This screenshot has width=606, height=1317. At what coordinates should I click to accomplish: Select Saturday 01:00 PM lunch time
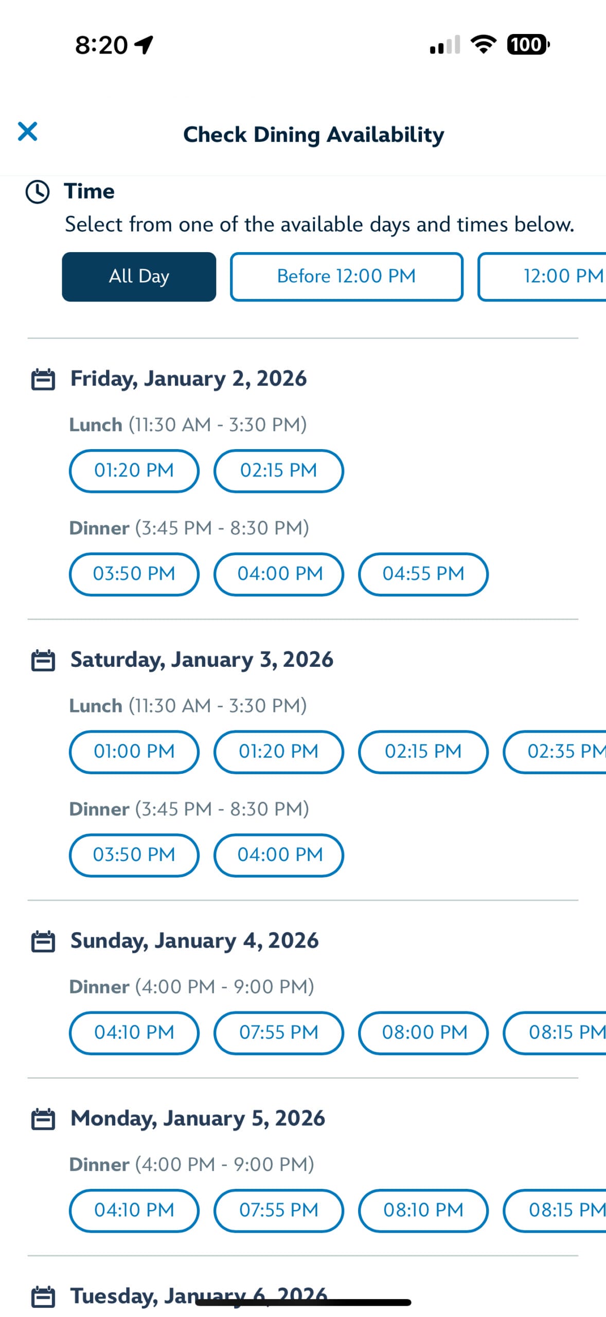pyautogui.click(x=134, y=752)
